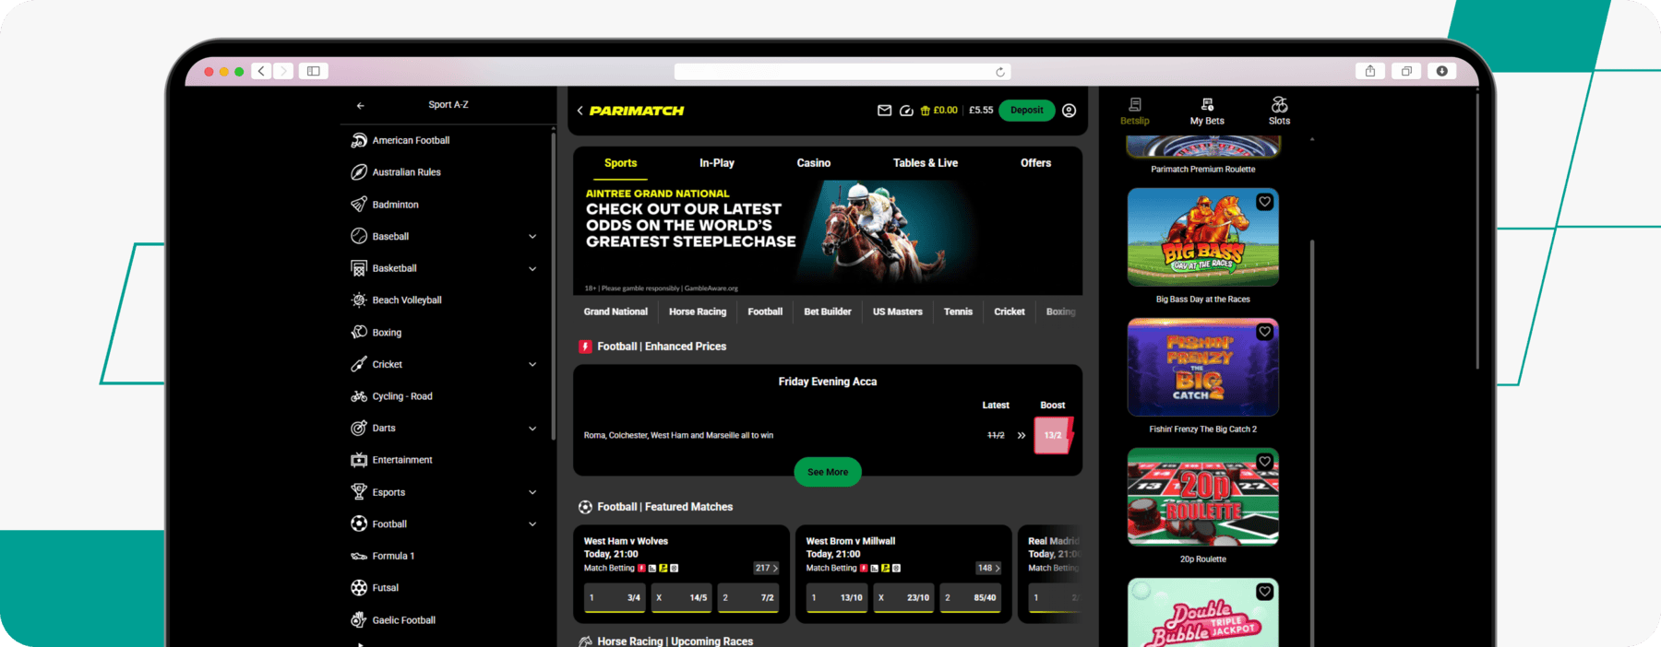Open the 148 markets arrow for West Brom v Millwall
1661x647 pixels.
tap(988, 569)
